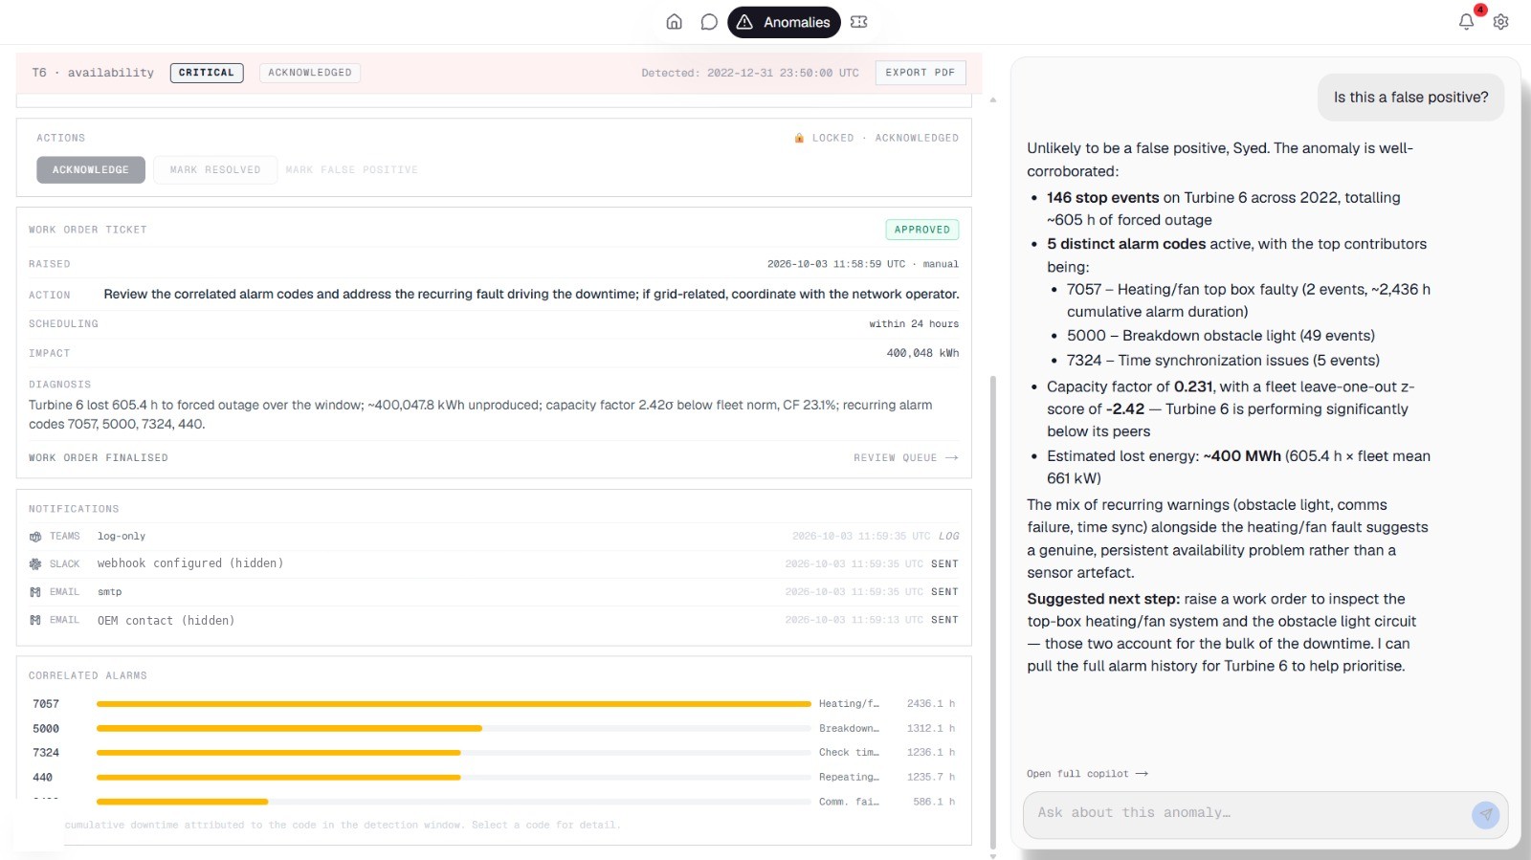Screen dimensions: 1531x860
Task: Click the Detected timestamp text
Action: (x=750, y=73)
